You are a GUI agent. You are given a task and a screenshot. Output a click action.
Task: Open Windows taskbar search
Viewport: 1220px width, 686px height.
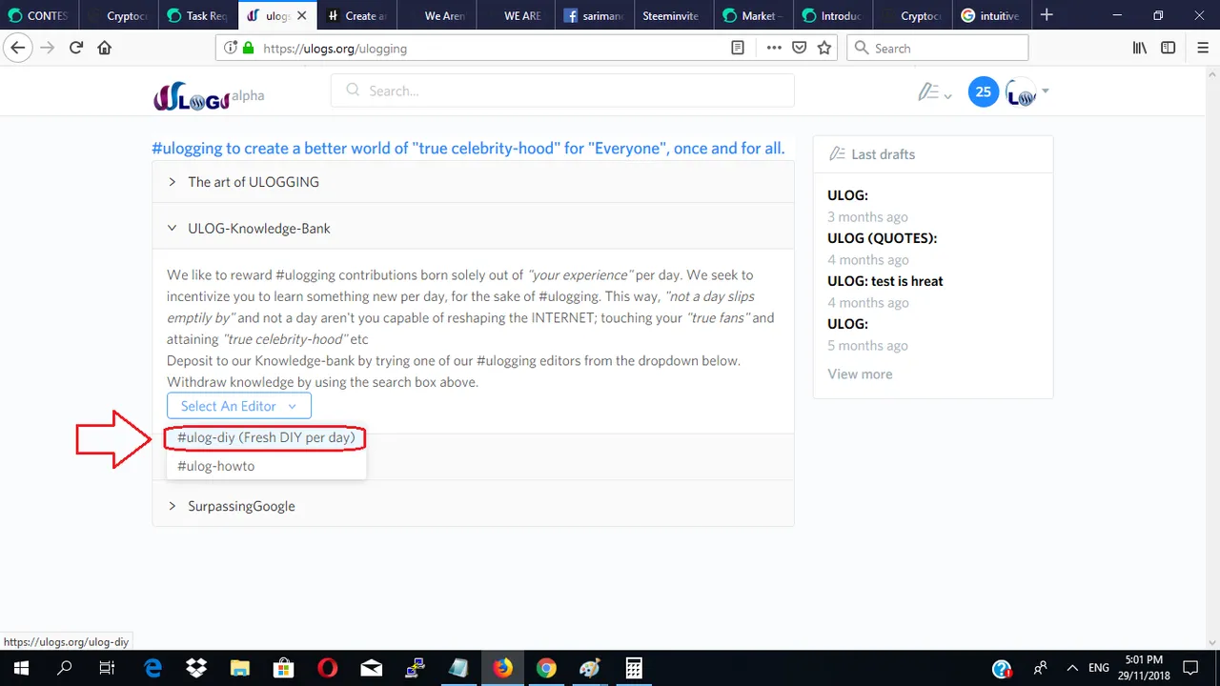click(65, 668)
